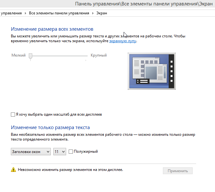Click the Применить apply button

178,171
